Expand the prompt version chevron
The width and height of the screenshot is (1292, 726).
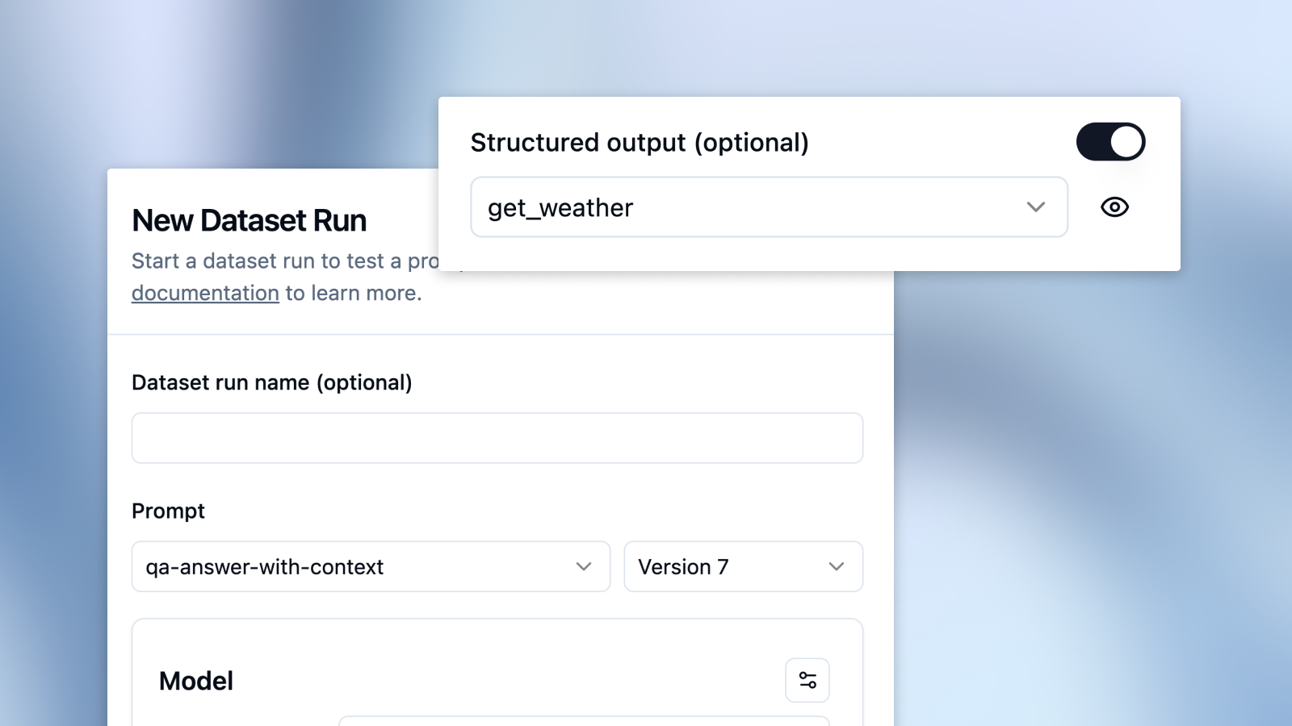tap(837, 566)
